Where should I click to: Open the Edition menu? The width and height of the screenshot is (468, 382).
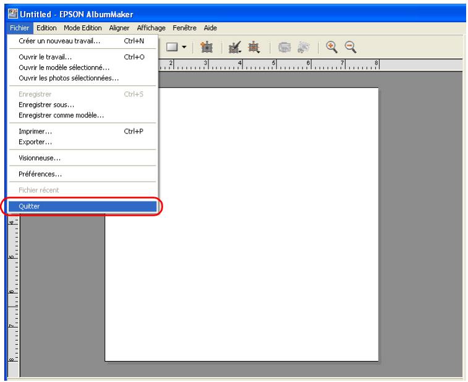point(46,28)
